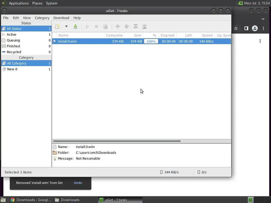
Task: Click the Recycled dash icon
Action: 4,52
